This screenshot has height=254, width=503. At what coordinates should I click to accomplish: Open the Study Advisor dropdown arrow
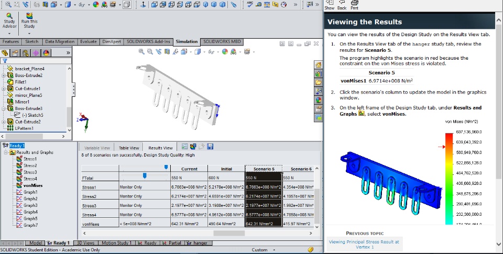(9, 34)
